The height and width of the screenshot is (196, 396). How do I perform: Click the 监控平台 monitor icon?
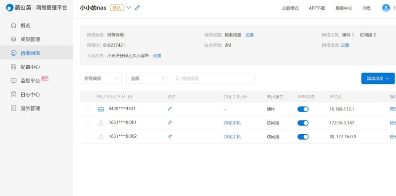[x=14, y=80]
